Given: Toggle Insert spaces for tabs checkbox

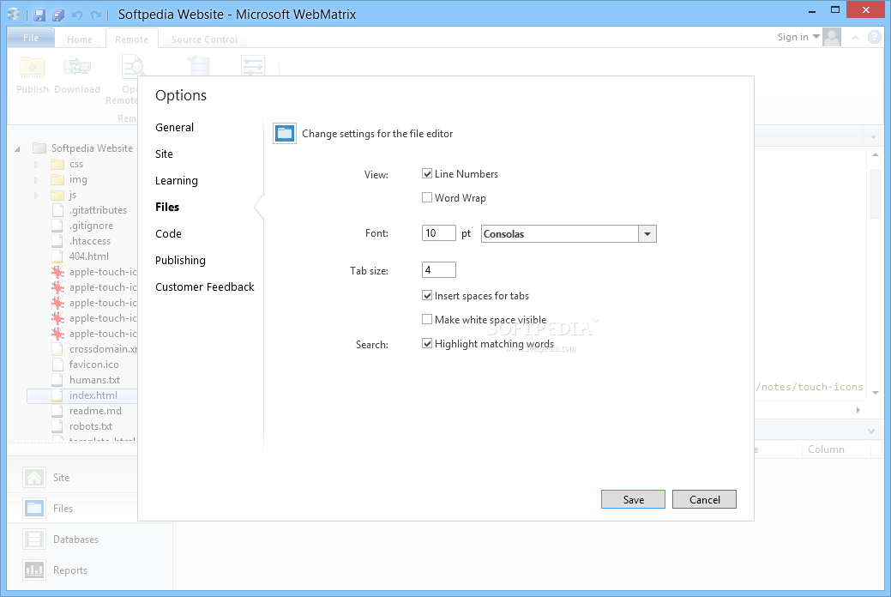Looking at the screenshot, I should click(x=427, y=295).
